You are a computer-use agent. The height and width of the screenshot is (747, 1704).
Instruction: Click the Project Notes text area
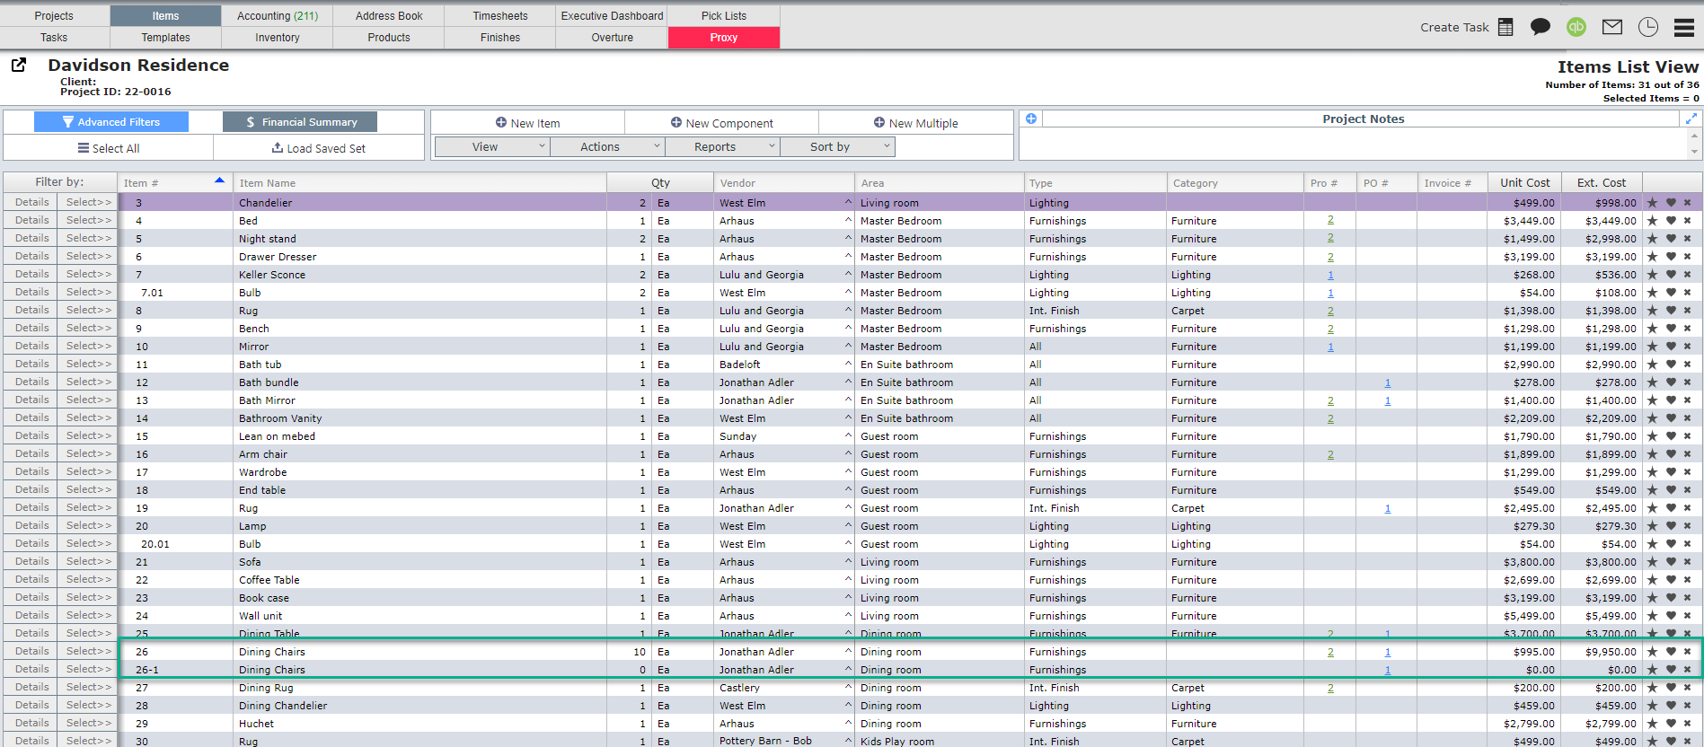click(1354, 144)
